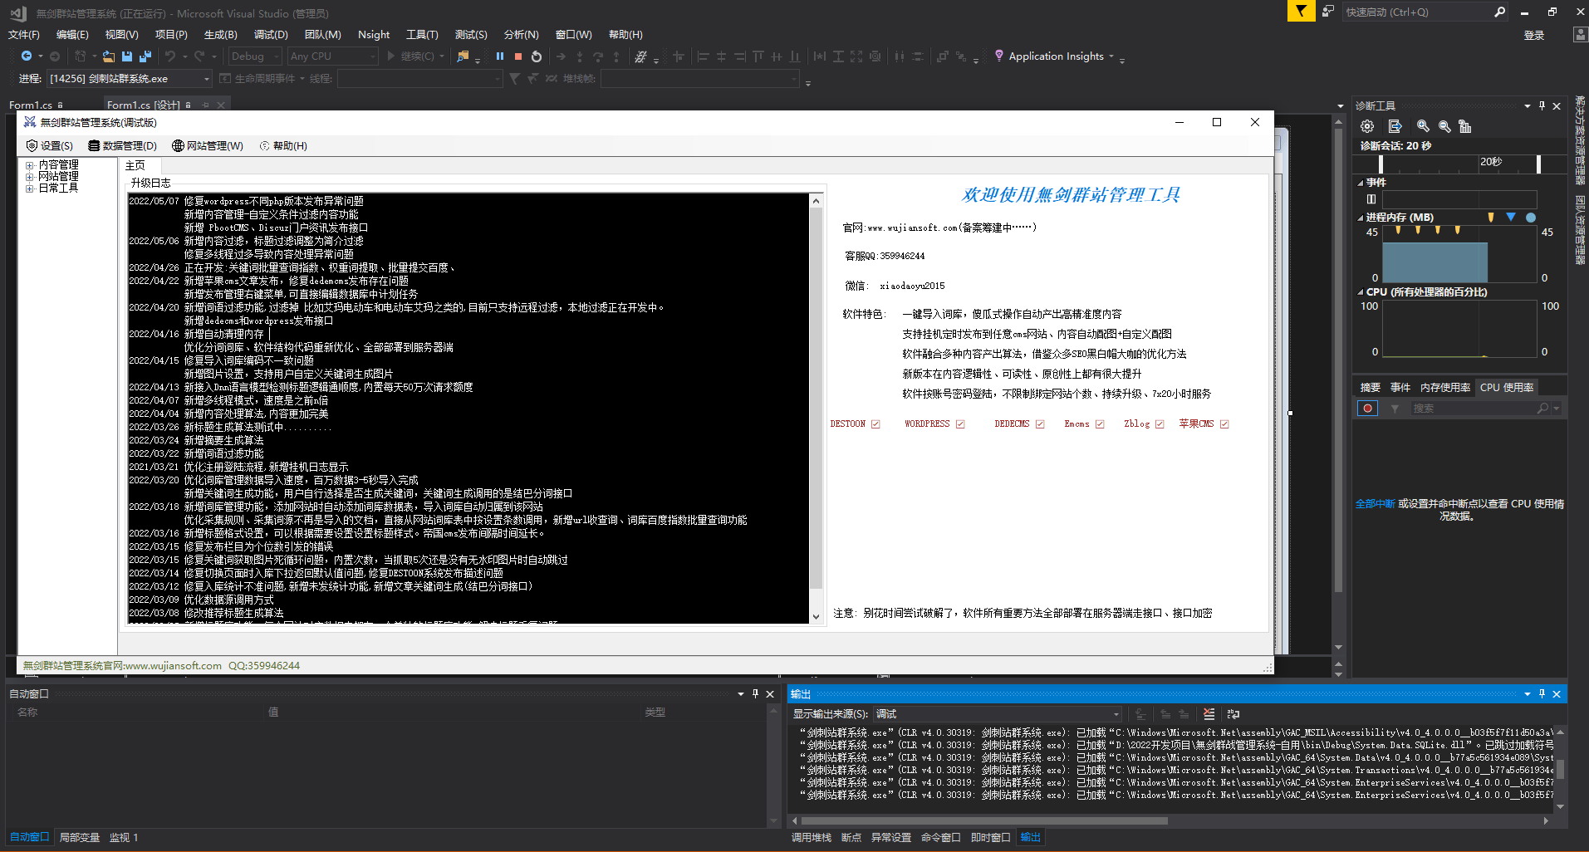This screenshot has width=1589, height=852.
Task: Open Application Insights toolbar button
Action: [1053, 56]
